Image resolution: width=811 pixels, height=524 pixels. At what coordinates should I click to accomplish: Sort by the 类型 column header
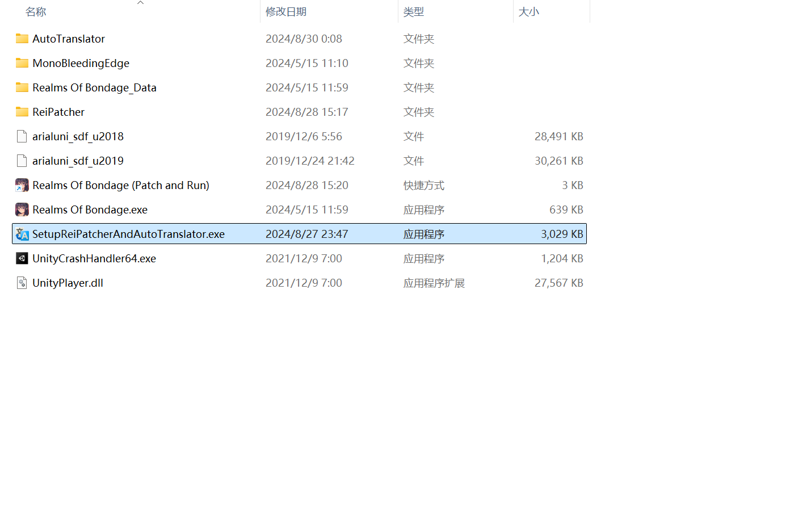pos(414,12)
